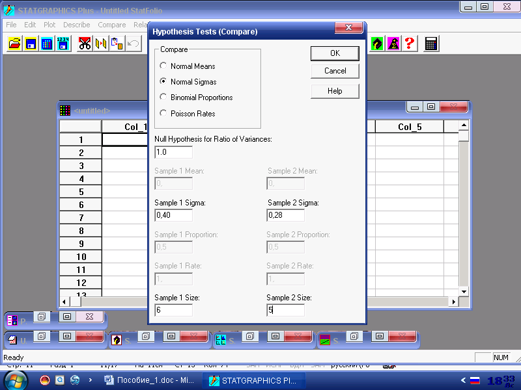Click the minimized U. window icon

[12, 340]
